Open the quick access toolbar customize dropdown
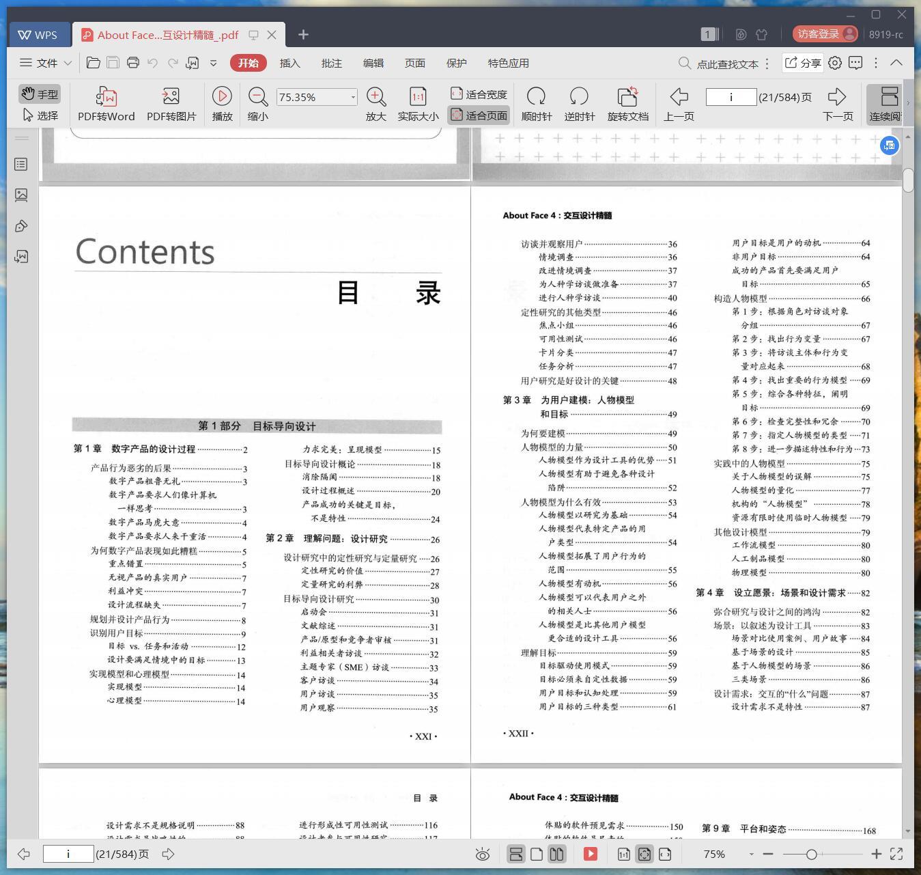 213,63
